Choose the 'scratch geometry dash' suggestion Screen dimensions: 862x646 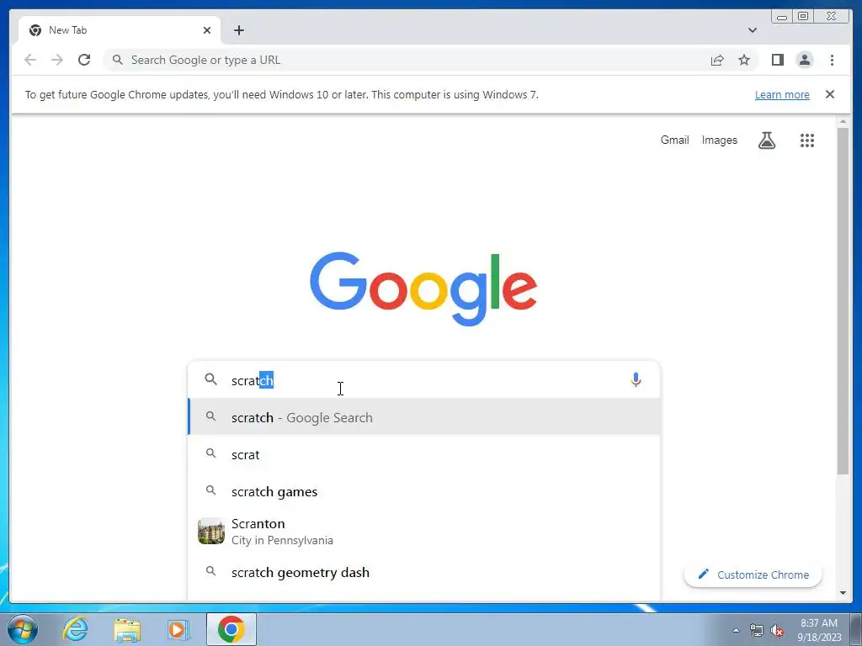[x=424, y=572]
